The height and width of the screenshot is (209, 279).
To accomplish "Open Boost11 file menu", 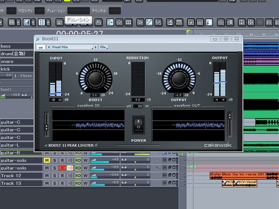I will (103, 47).
